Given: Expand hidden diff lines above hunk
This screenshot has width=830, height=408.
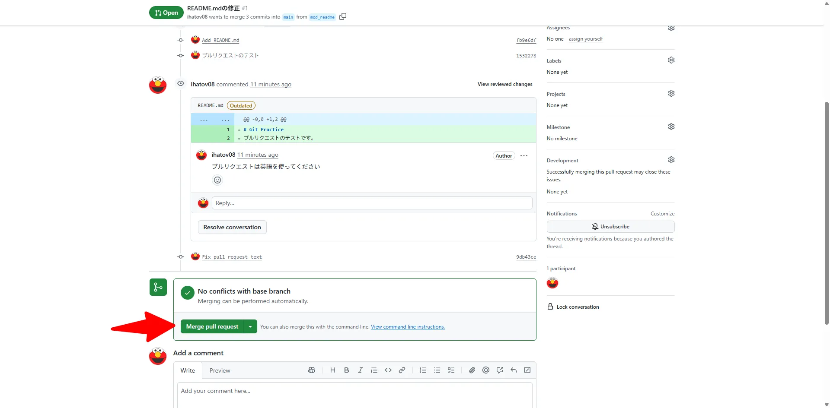Looking at the screenshot, I should (213, 119).
